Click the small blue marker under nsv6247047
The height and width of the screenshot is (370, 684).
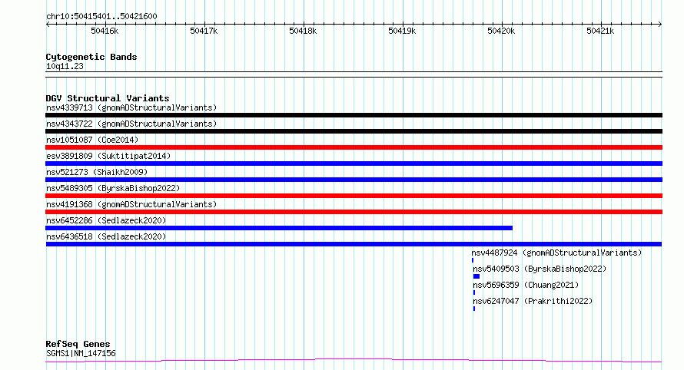[x=474, y=309]
